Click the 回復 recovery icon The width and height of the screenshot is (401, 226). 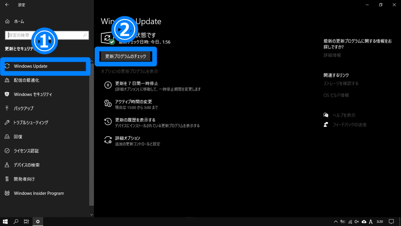7,137
